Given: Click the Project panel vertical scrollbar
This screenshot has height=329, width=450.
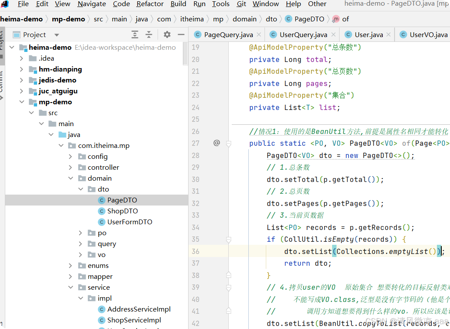Looking at the screenshot, I should tap(185, 53).
